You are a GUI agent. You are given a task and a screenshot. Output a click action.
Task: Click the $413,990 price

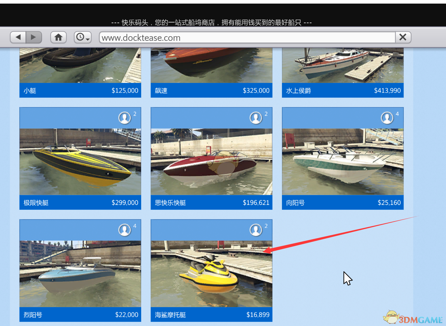coord(388,90)
